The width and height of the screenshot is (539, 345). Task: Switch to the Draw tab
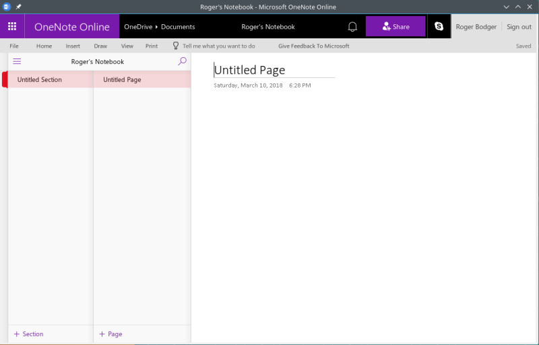100,46
